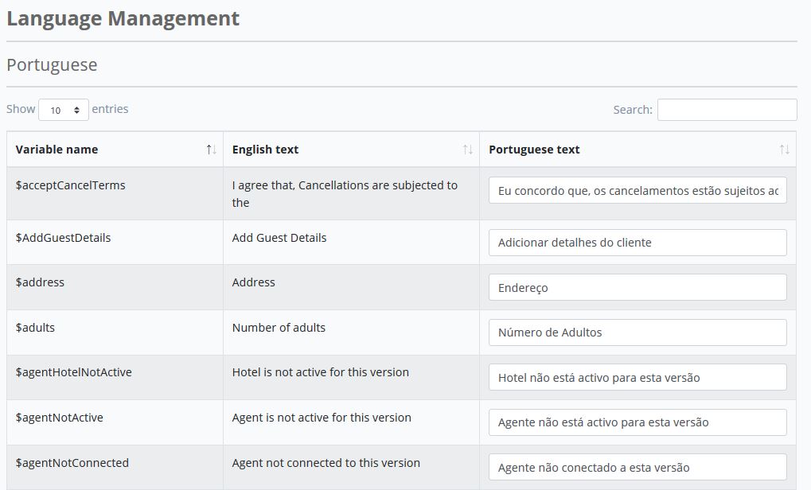Image resolution: width=811 pixels, height=490 pixels.
Task: Click the sort icon next to Variable name
Action: click(x=209, y=149)
